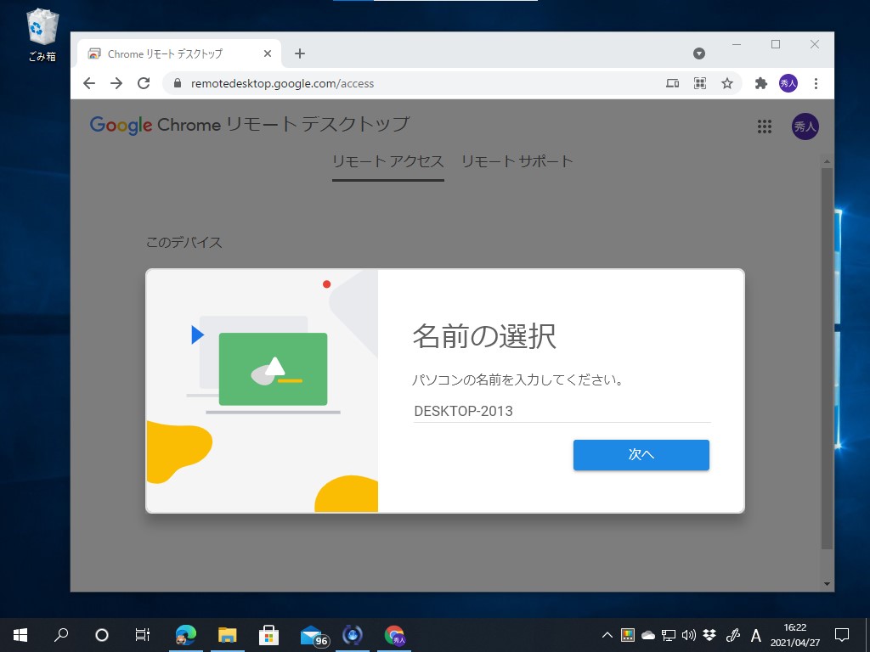Open Chrome's three-dot customize menu
This screenshot has width=870, height=652.
[x=816, y=83]
